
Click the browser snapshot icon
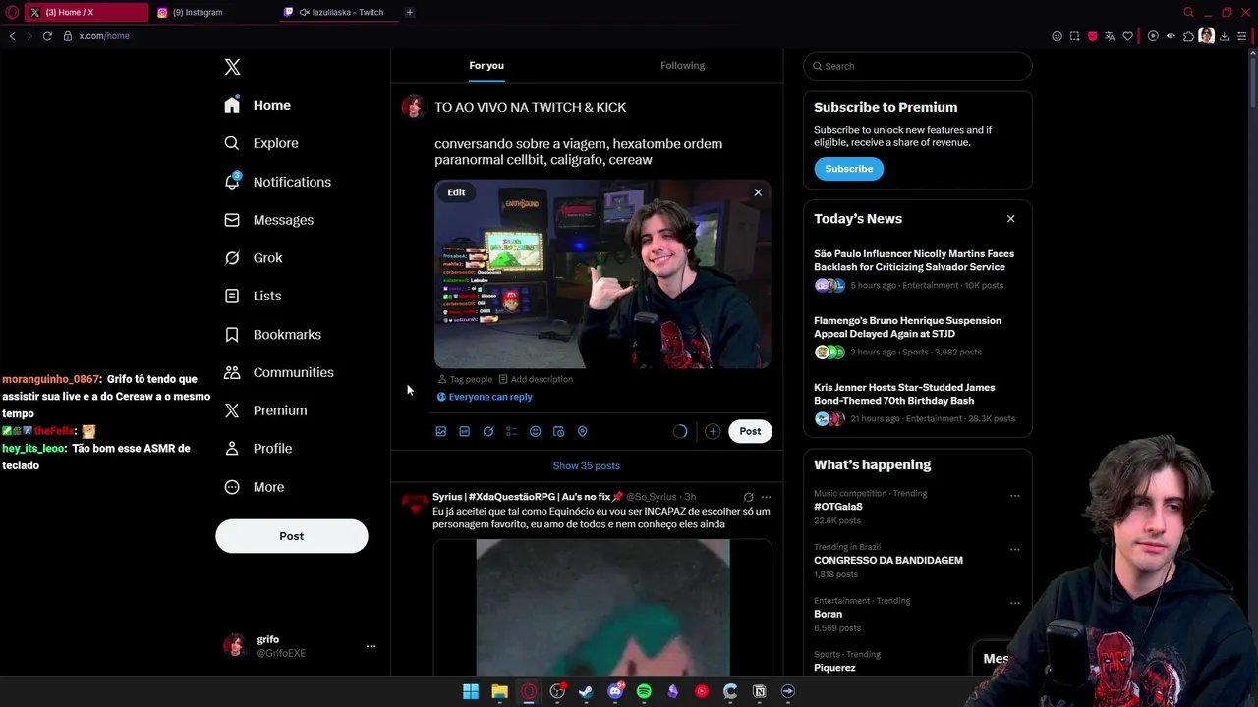pyautogui.click(x=1074, y=36)
